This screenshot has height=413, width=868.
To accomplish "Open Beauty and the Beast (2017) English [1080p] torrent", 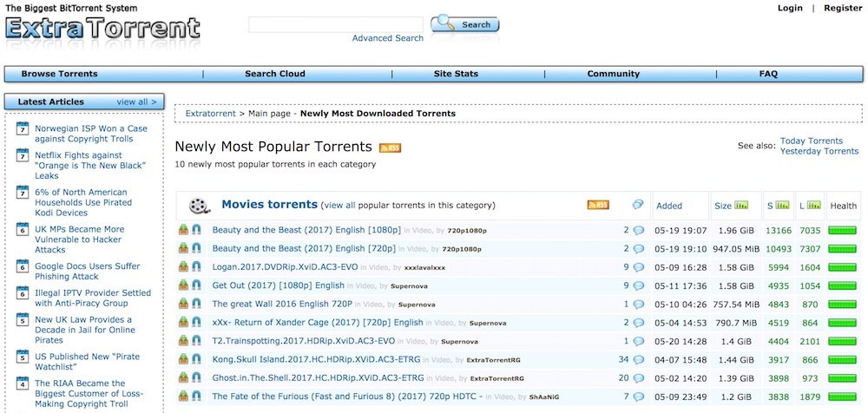I will pyautogui.click(x=308, y=230).
